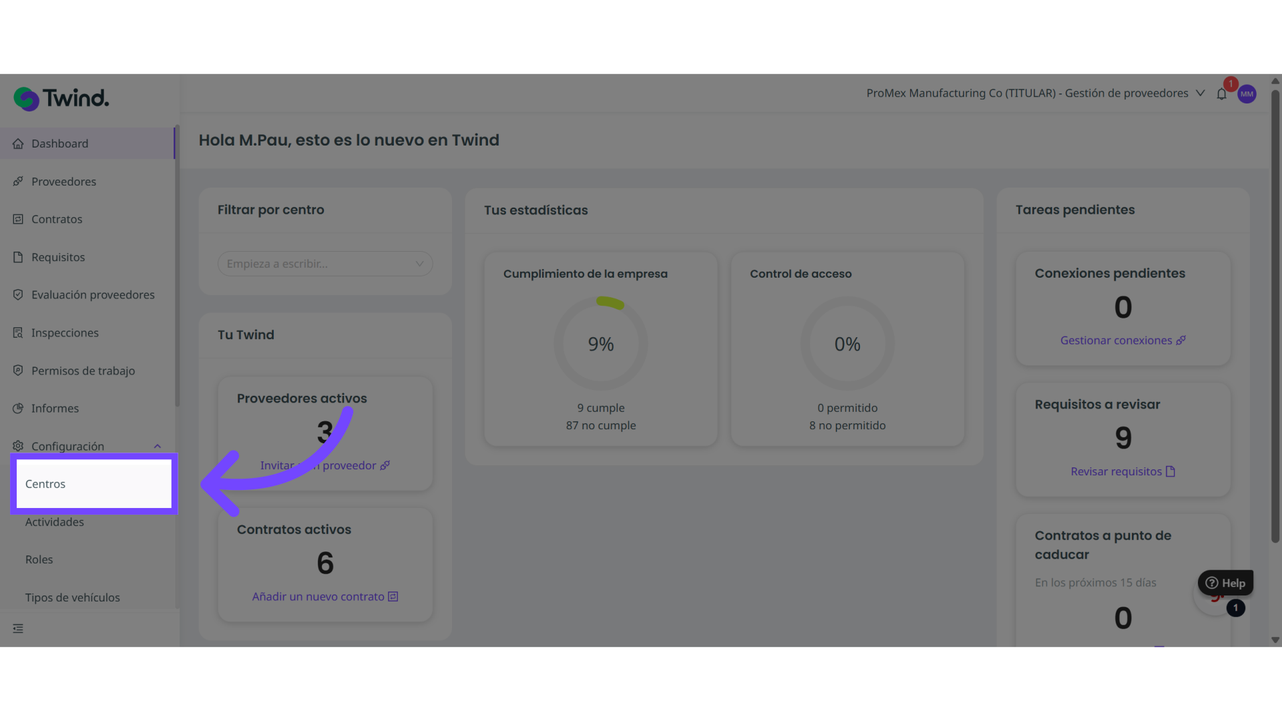The image size is (1282, 721).
Task: Expand the Filtrar por centro dropdown arrow
Action: coord(419,264)
